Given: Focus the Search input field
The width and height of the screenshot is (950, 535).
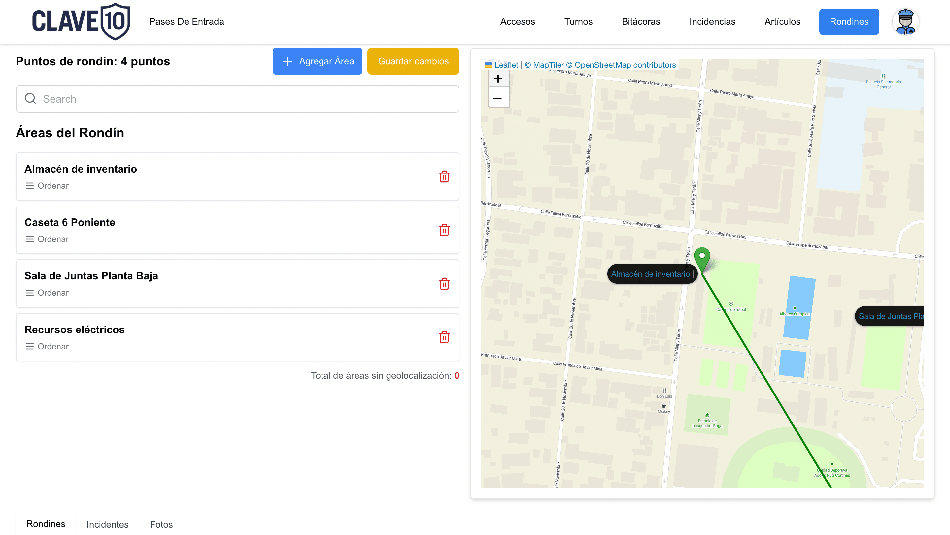Looking at the screenshot, I should [238, 99].
